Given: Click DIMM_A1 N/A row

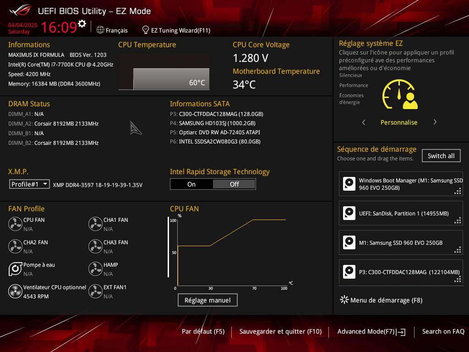Looking at the screenshot, I should tap(26, 114).
